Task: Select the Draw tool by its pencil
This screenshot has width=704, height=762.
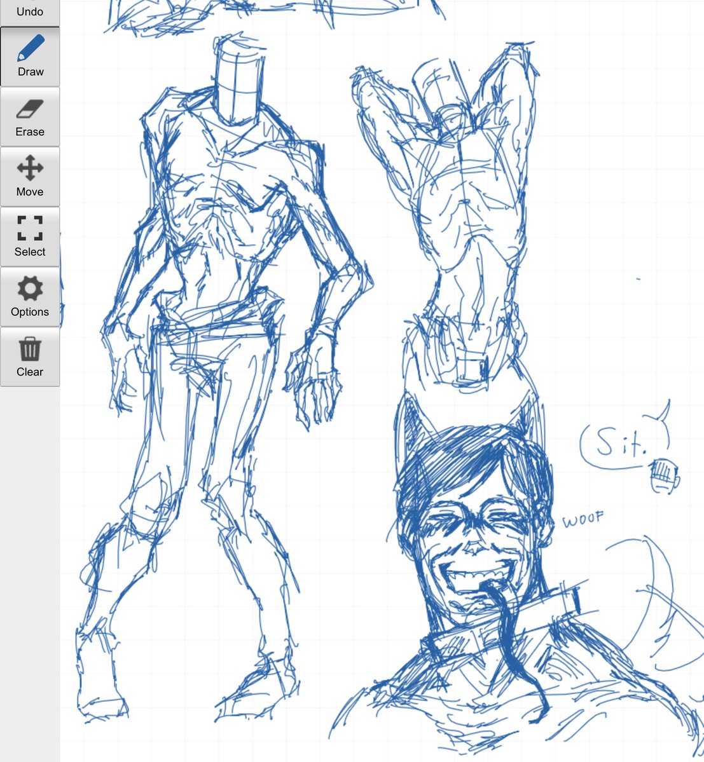Action: [x=30, y=48]
